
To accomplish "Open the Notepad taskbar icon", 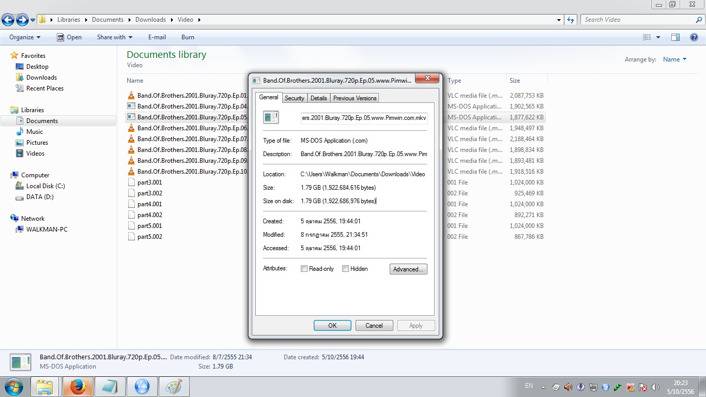I will (x=110, y=387).
